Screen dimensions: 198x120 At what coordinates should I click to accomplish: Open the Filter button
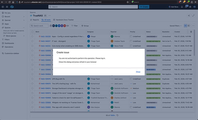pos(75,26)
